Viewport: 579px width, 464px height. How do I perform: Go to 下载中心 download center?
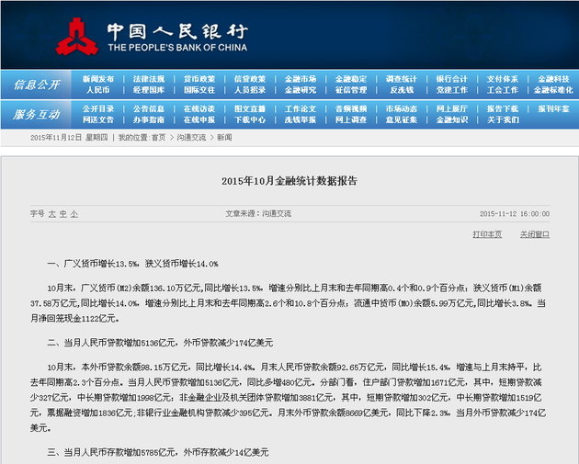click(x=250, y=119)
